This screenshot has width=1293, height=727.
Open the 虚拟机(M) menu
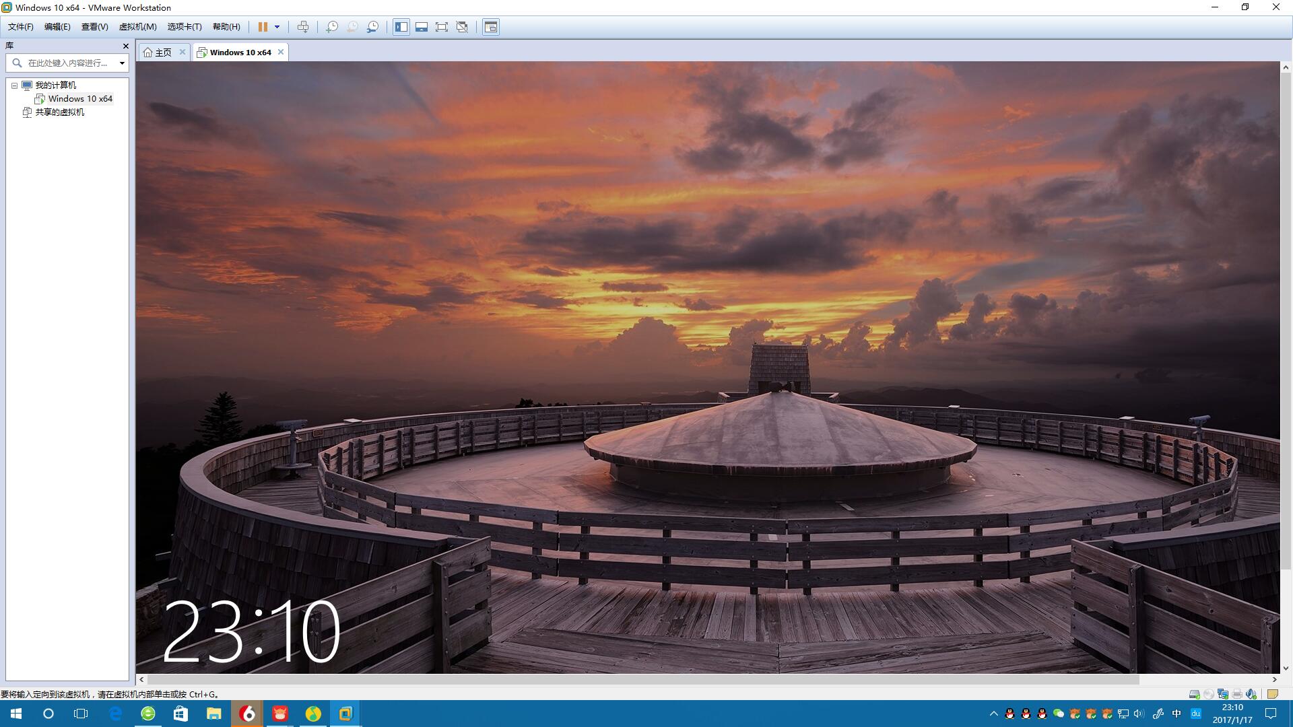[x=137, y=27]
